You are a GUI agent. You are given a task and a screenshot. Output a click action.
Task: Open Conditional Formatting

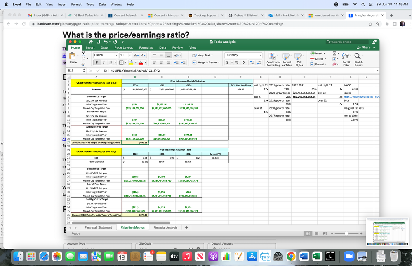(x=272, y=57)
